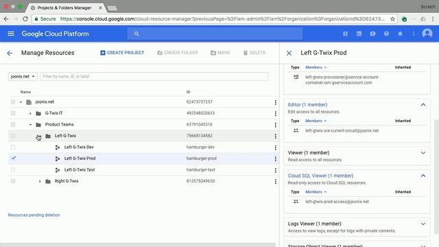
Task: Open three-dot menu for Left G-Twix Dev
Action: 276,148
